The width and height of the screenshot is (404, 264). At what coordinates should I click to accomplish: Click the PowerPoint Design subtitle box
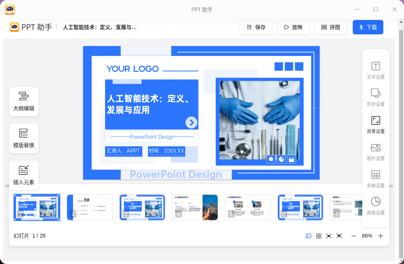pyautogui.click(x=152, y=137)
